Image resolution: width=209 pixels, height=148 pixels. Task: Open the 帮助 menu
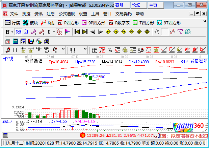pos(140,14)
